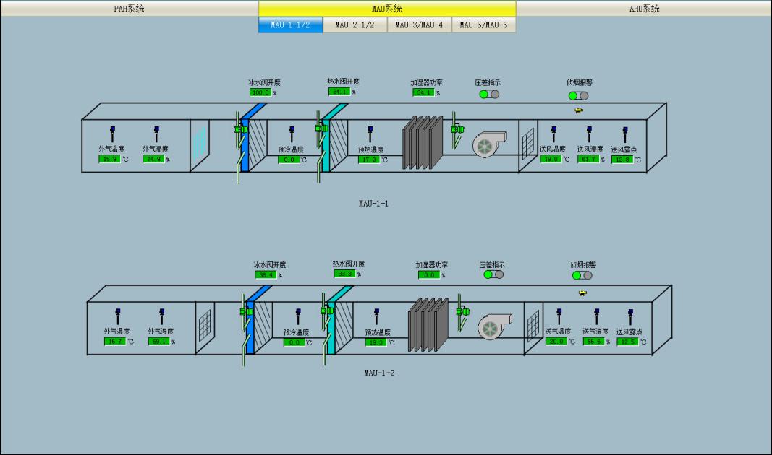This screenshot has height=455, width=772.
Task: Click the MAU-1-2 supply air dew point sensor
Action: click(630, 316)
